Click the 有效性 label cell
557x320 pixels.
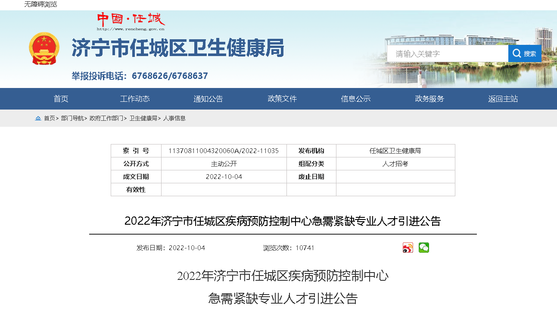click(136, 190)
